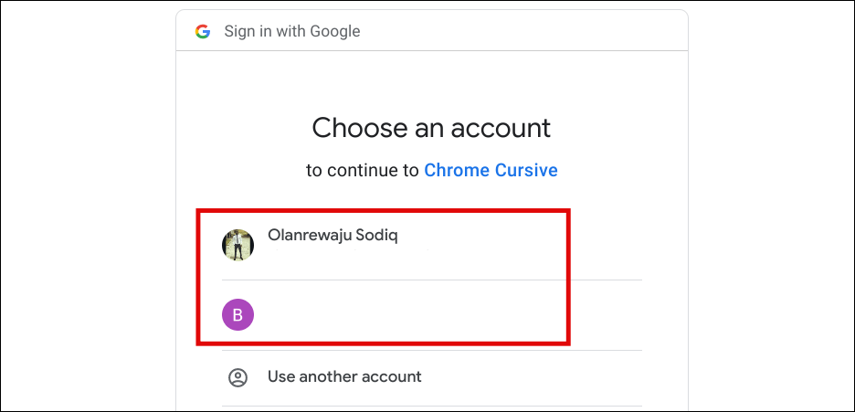
Task: Click Olanrewaju Sodiq's profile photo
Action: (x=237, y=245)
